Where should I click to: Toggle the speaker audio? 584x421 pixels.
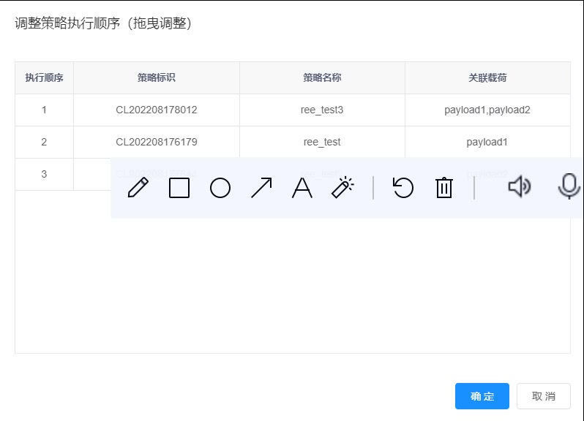(x=519, y=187)
